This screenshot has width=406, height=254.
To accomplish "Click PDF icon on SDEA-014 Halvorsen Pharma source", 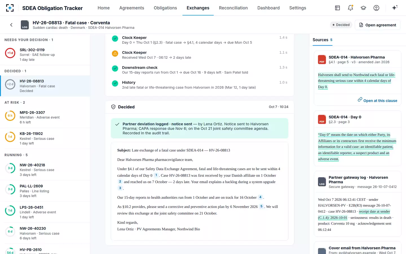I will [x=322, y=60].
